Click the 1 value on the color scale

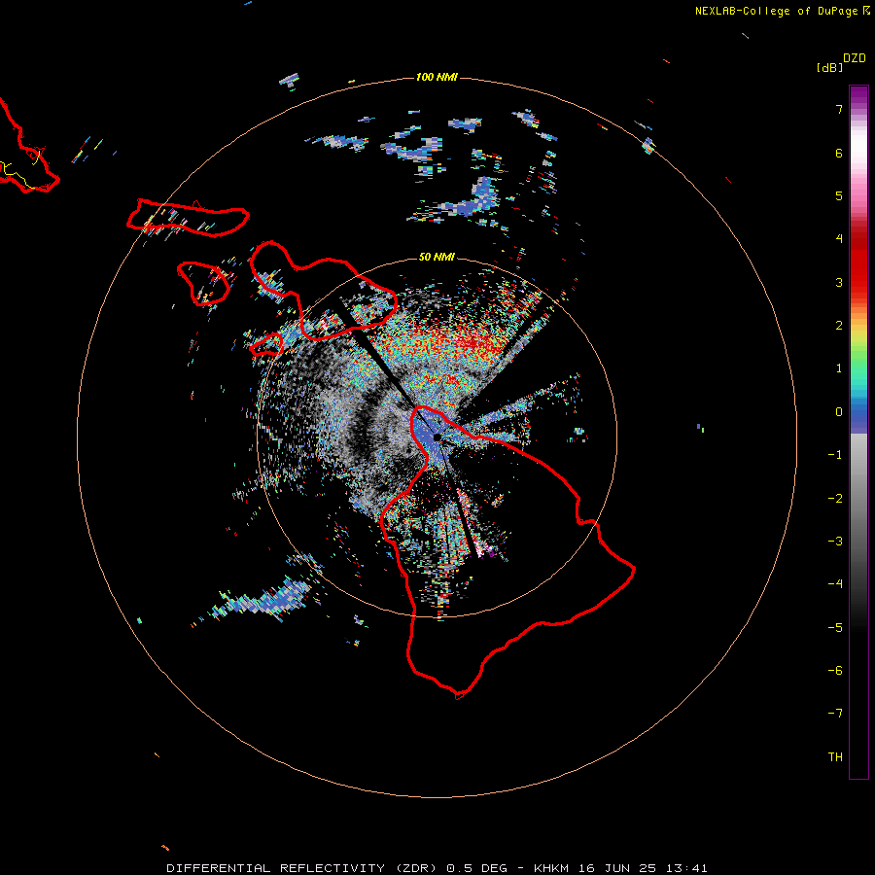coord(839,368)
